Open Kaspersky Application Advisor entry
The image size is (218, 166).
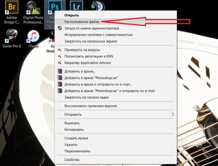[x=116, y=63]
